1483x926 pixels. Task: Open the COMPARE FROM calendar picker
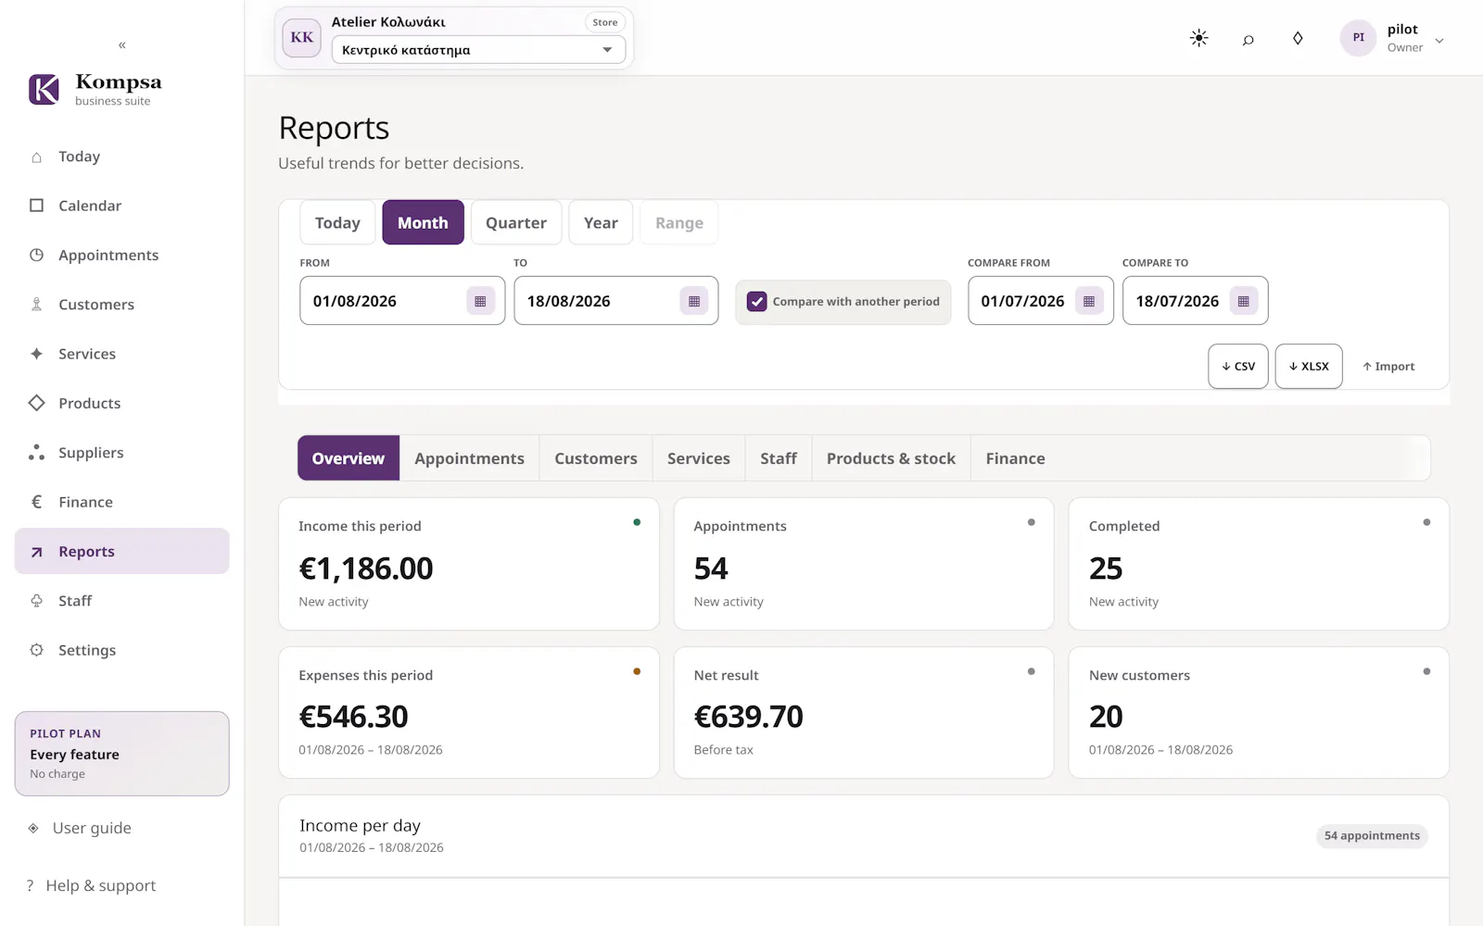pos(1089,301)
